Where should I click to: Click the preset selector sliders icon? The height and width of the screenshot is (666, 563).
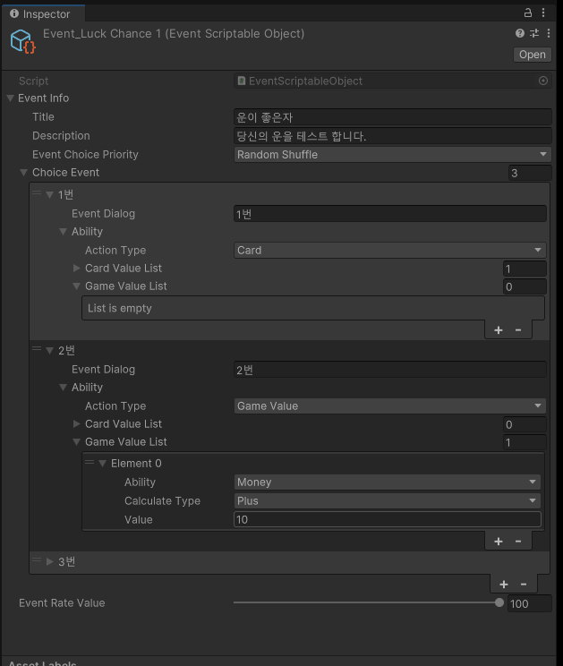point(534,33)
